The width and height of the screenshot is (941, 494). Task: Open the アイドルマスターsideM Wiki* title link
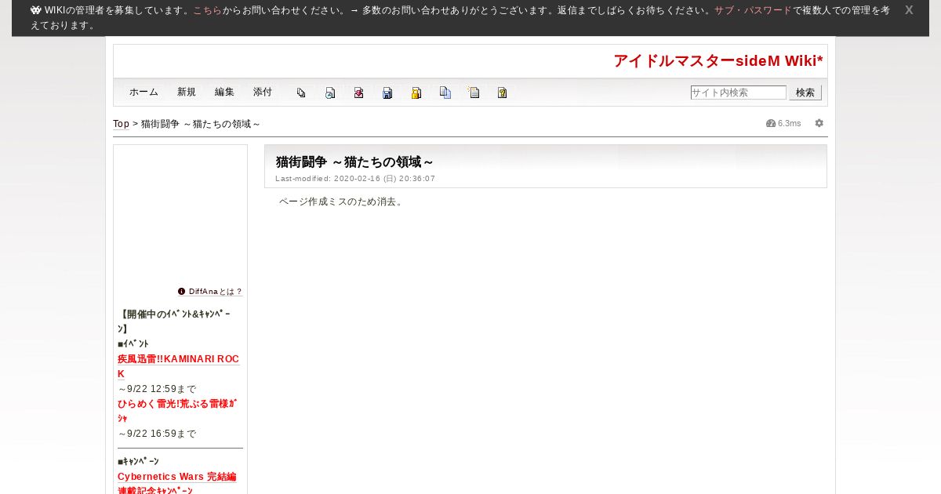718,61
